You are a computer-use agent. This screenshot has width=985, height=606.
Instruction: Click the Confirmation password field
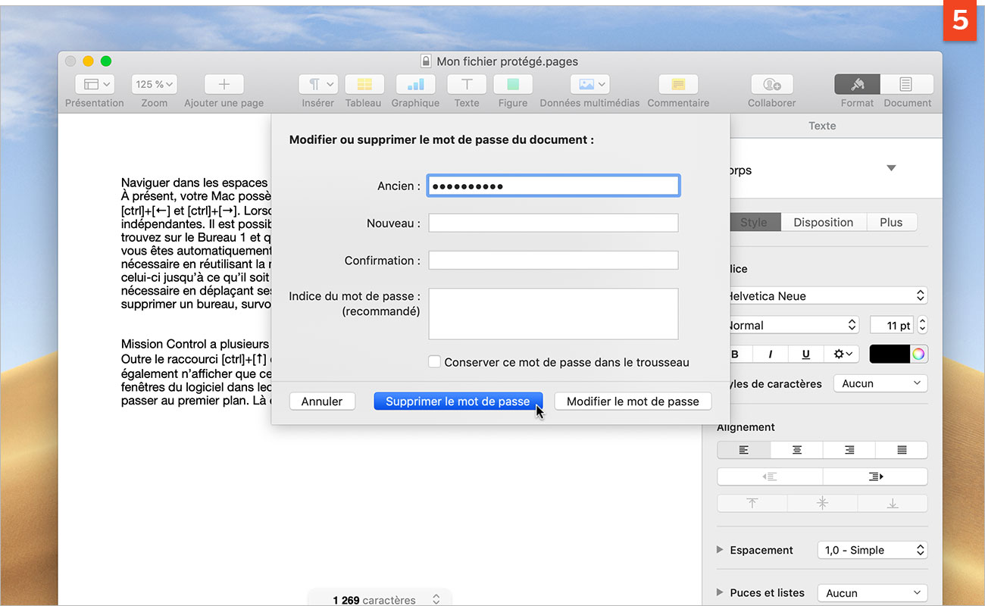[553, 260]
